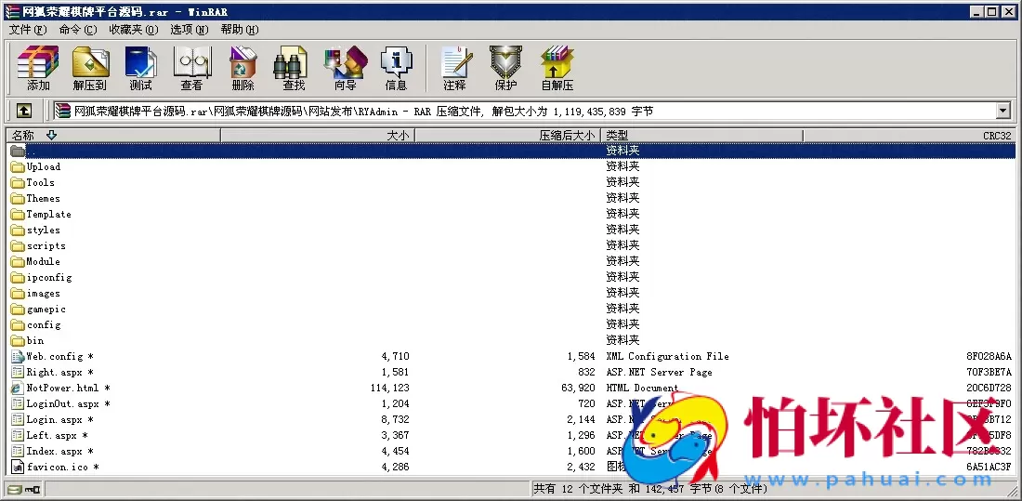Image resolution: width=1022 pixels, height=501 pixels.
Task: Select the Login.aspx file icon
Action: click(x=18, y=419)
